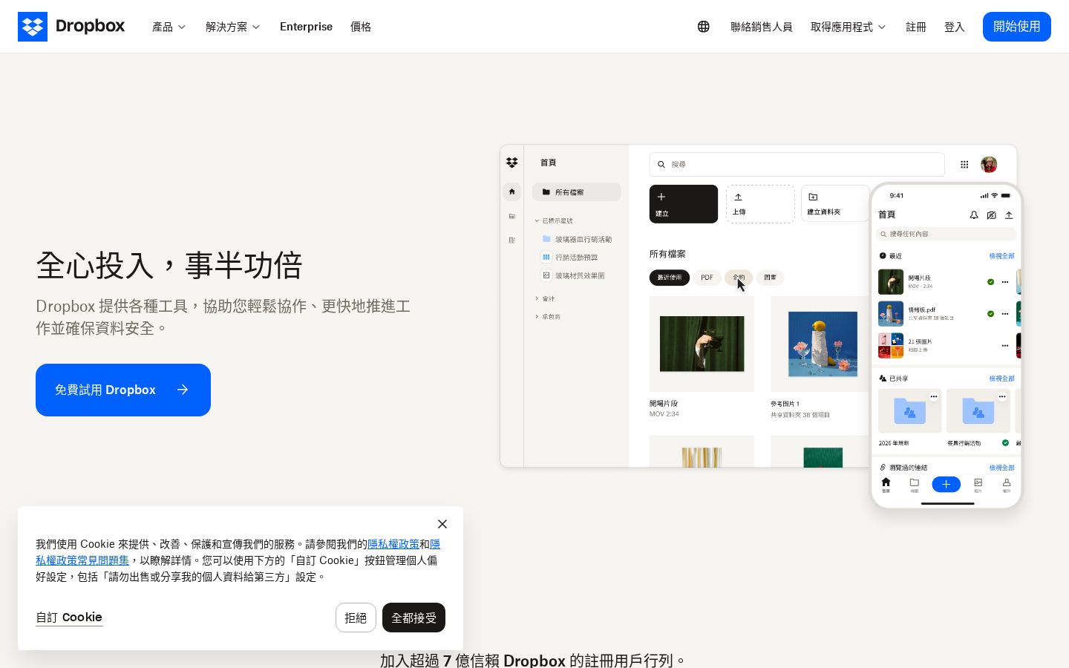This screenshot has height=668, width=1069.
Task: Select the PDF filter chip
Action: point(707,278)
